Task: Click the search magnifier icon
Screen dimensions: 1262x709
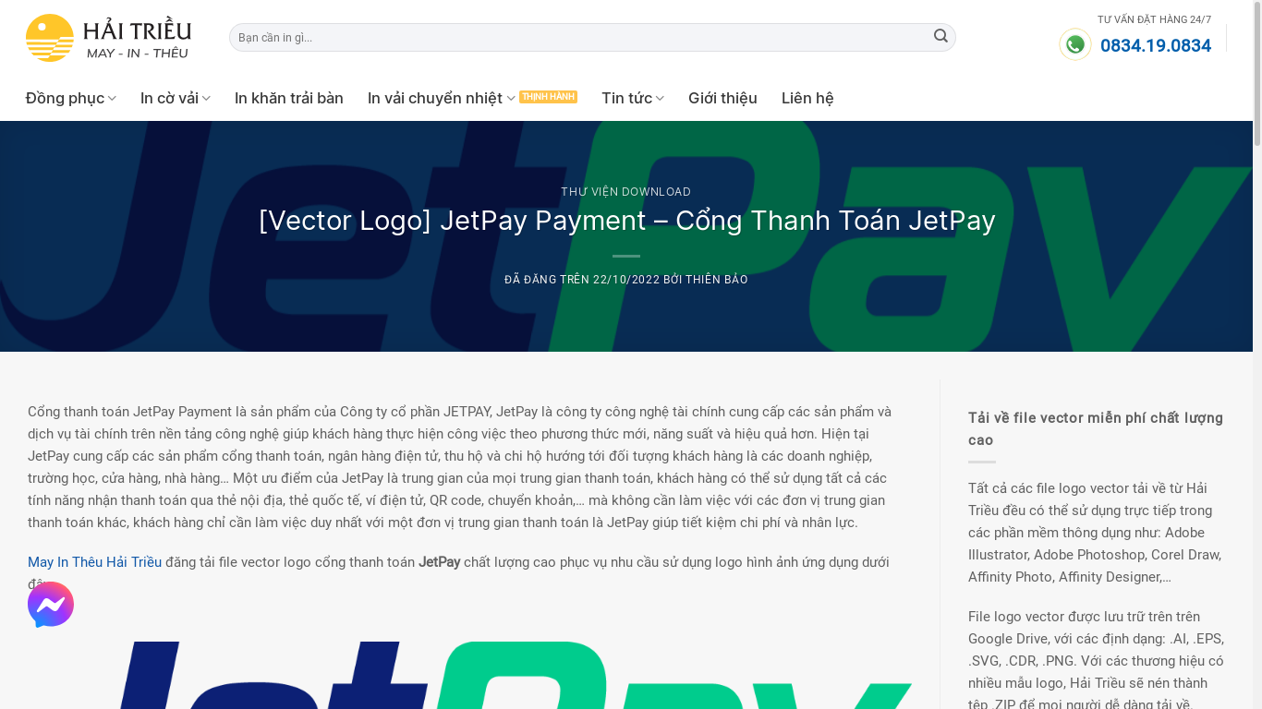Action: pos(940,37)
